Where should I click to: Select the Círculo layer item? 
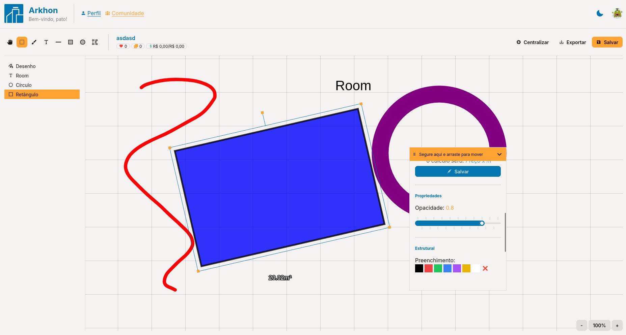point(24,85)
